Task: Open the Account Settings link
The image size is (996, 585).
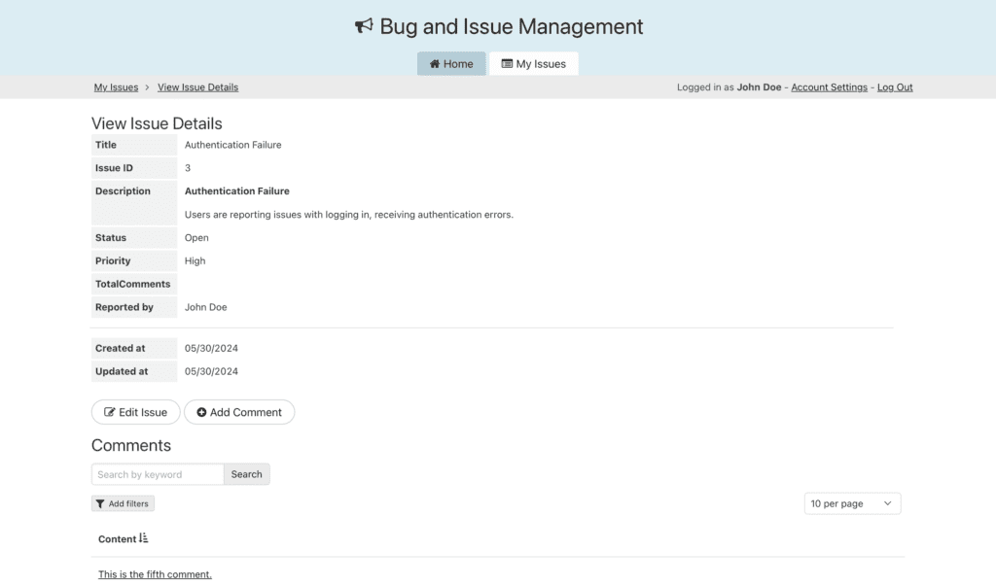Action: pos(829,87)
